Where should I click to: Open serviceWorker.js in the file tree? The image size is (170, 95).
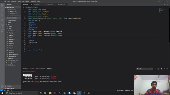pyautogui.click(x=13, y=54)
